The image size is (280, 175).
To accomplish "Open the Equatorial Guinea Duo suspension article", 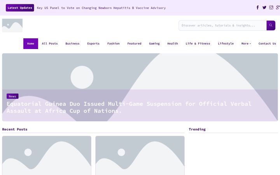I will coord(129,107).
